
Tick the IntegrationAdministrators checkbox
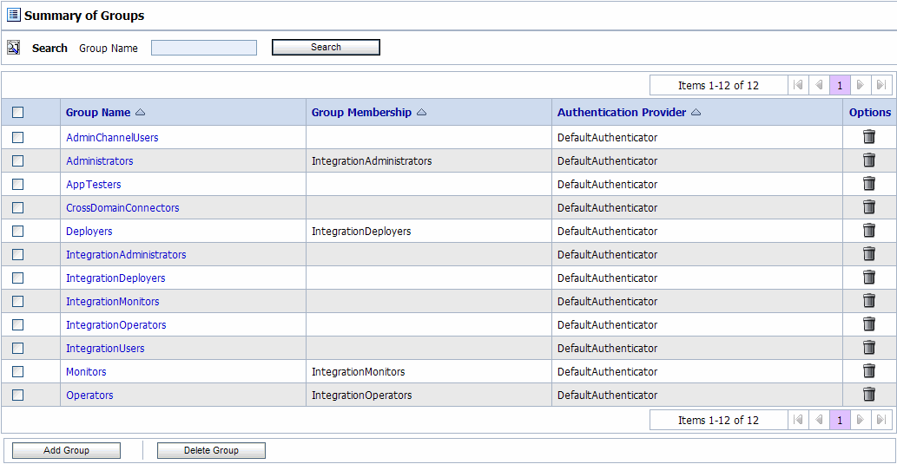coord(17,254)
